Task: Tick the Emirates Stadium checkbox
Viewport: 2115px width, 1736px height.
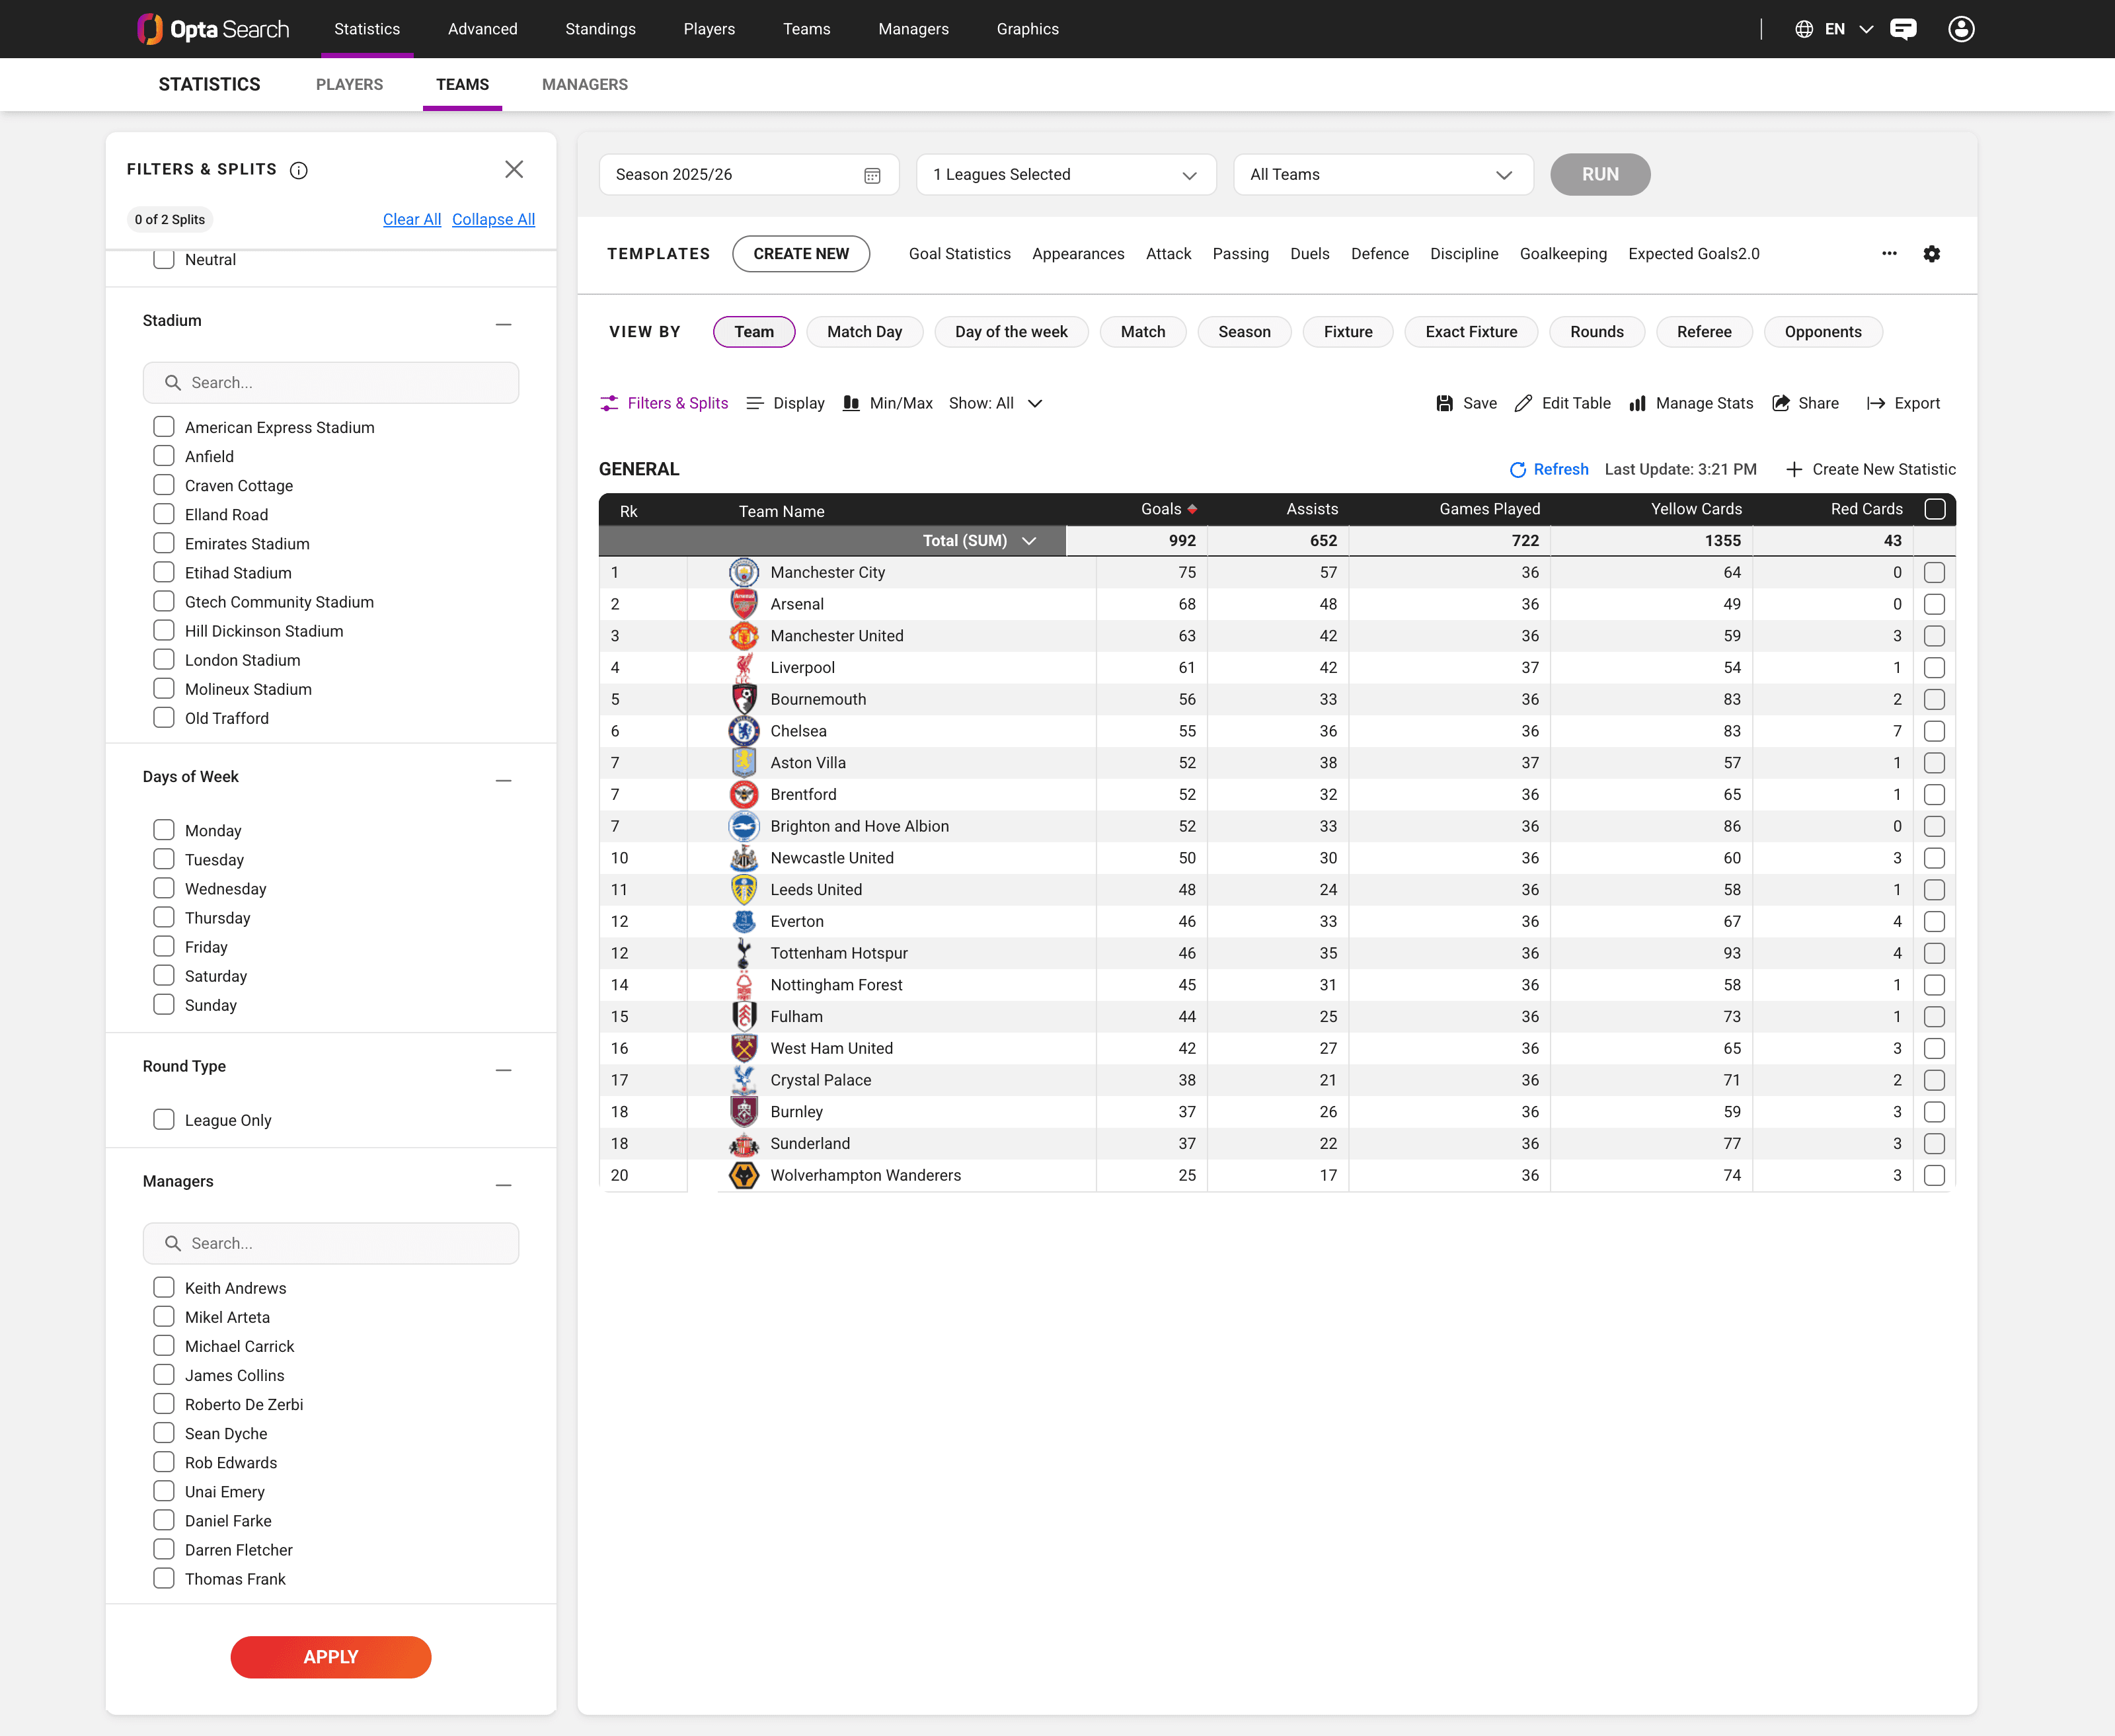Action: tap(164, 543)
